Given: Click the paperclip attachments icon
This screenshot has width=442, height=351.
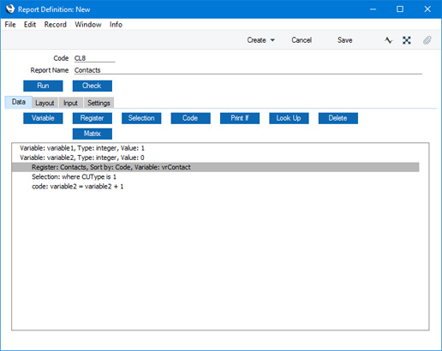Looking at the screenshot, I should point(427,40).
